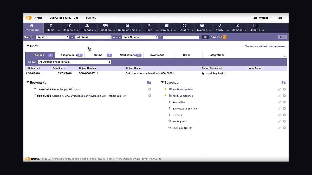Expand the RoHS Compliance folder

(x=166, y=96)
